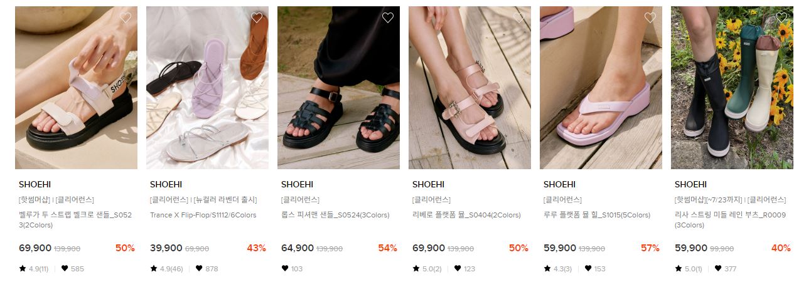
Task: Click the like count 103 heart
Action: click(285, 269)
